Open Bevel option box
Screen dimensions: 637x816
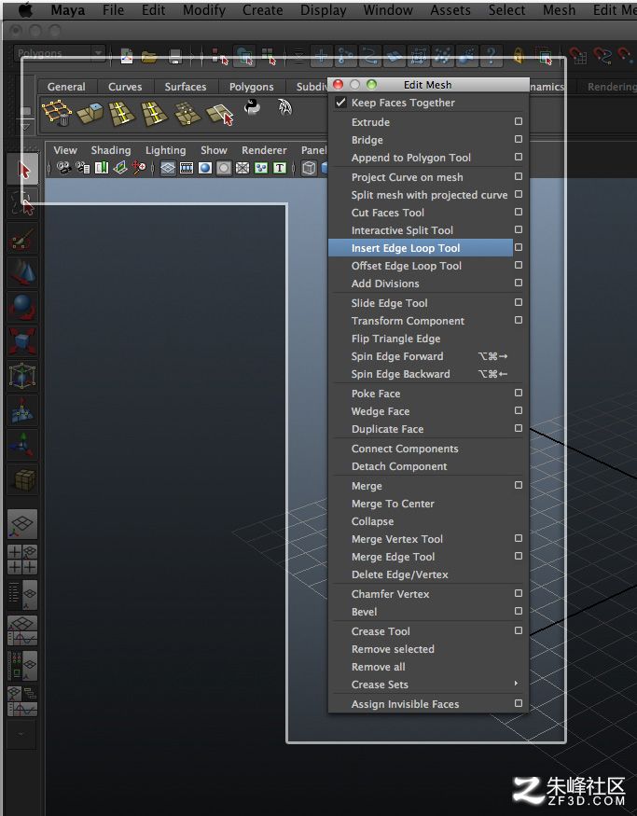point(519,611)
